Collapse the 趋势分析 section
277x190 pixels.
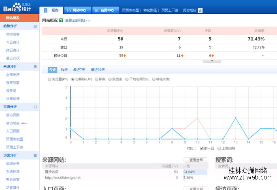35,26
